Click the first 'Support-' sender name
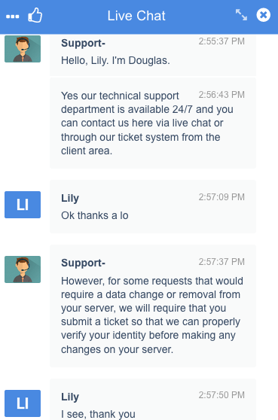 (83, 43)
